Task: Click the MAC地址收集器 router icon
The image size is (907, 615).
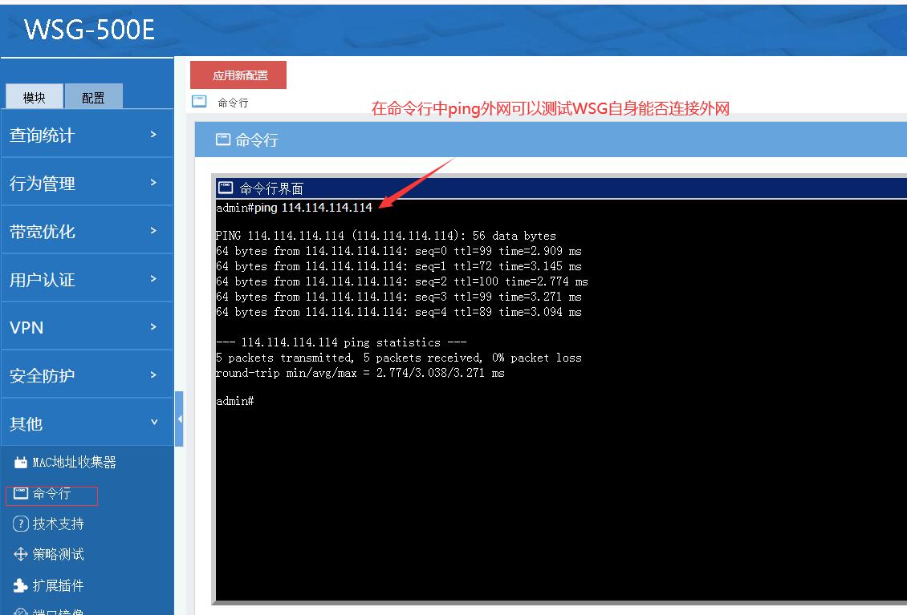Action: click(21, 463)
